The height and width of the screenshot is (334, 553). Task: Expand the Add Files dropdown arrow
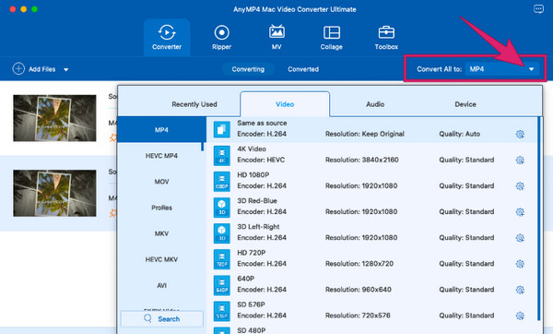click(x=66, y=69)
